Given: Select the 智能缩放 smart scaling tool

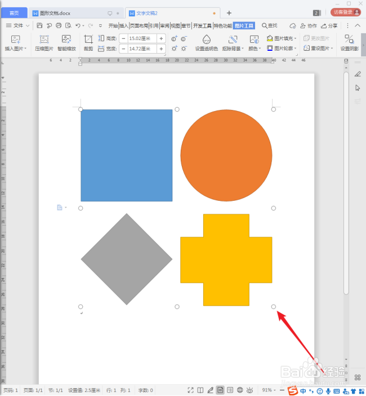Looking at the screenshot, I should click(66, 43).
